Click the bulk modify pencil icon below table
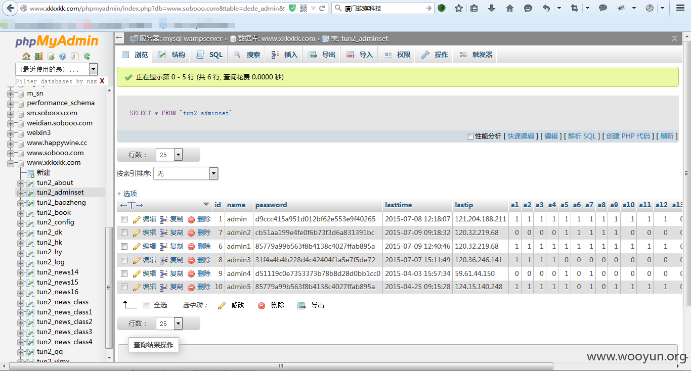This screenshot has width=691, height=371. [222, 305]
